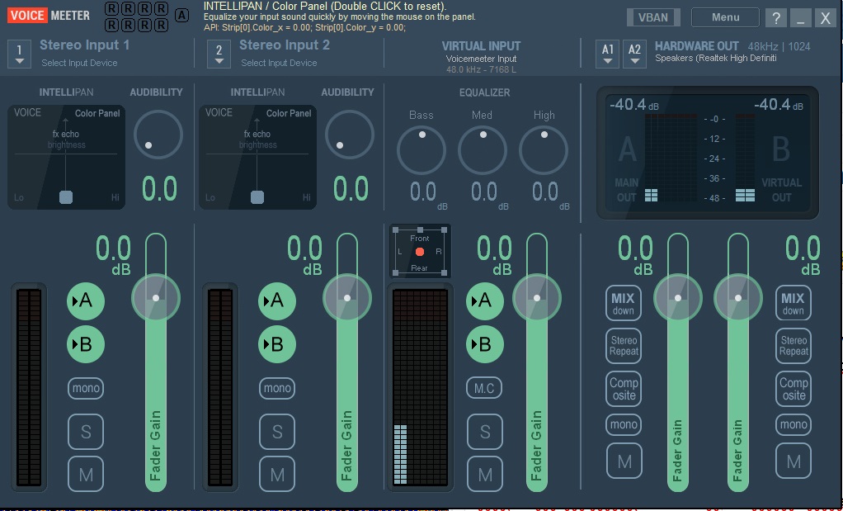This screenshot has width=843, height=511.
Task: Mute Stereo Input 1 with M button
Action: coord(86,475)
